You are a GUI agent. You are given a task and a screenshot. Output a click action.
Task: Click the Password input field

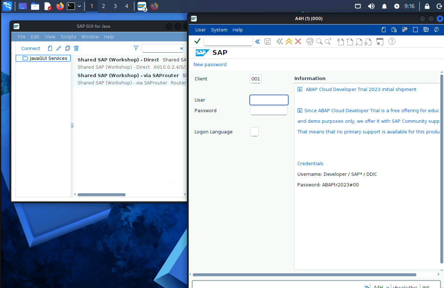[269, 111]
